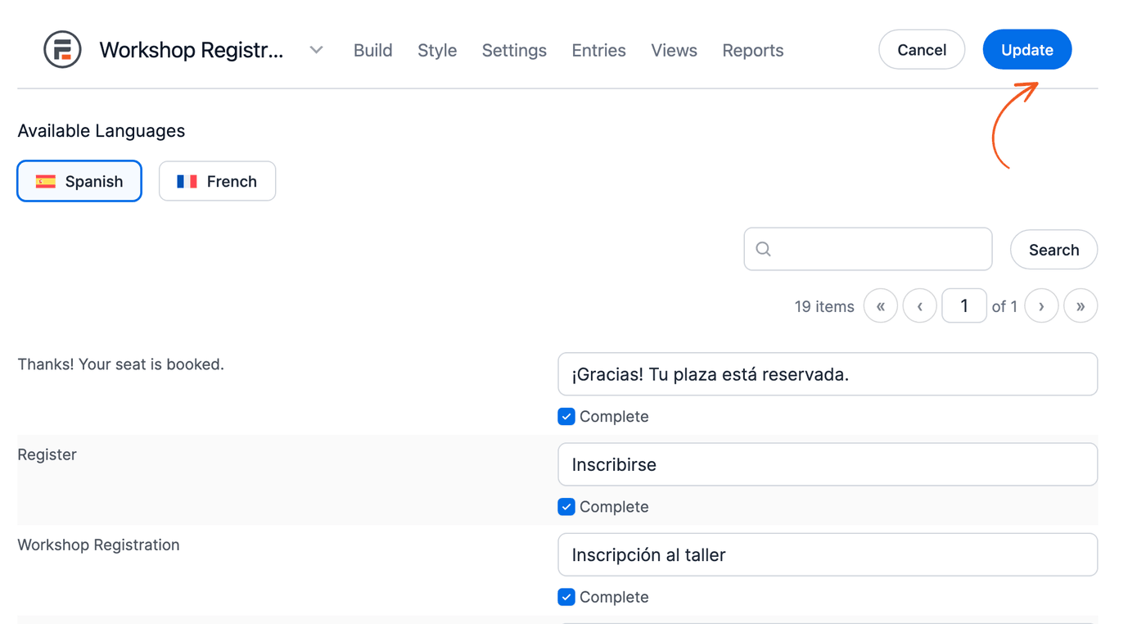Go to previous page of results

[920, 306]
